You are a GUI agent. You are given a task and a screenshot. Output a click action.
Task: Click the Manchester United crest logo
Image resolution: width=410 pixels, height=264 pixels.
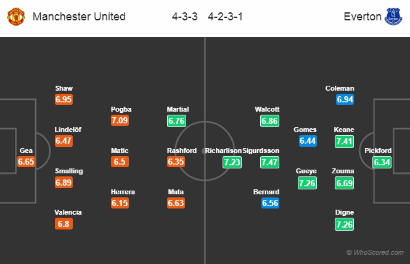pyautogui.click(x=16, y=17)
